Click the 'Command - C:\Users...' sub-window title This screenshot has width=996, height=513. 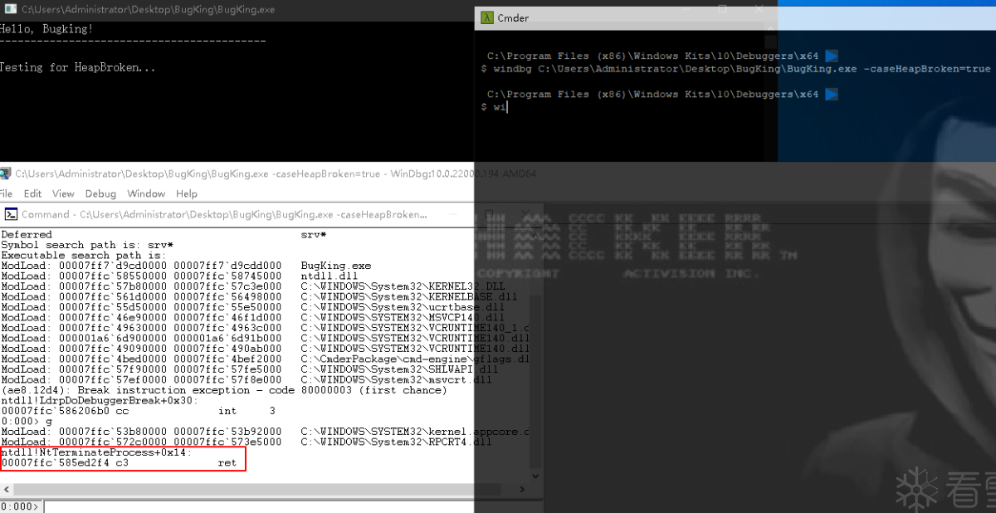pos(224,214)
